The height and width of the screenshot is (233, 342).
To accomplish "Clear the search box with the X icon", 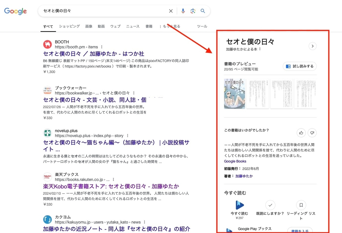I will coord(171,11).
